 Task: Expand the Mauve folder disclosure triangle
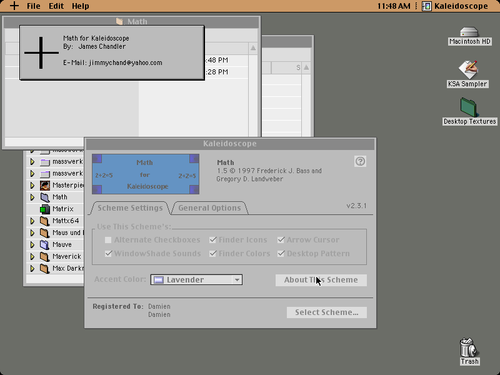pos(32,244)
